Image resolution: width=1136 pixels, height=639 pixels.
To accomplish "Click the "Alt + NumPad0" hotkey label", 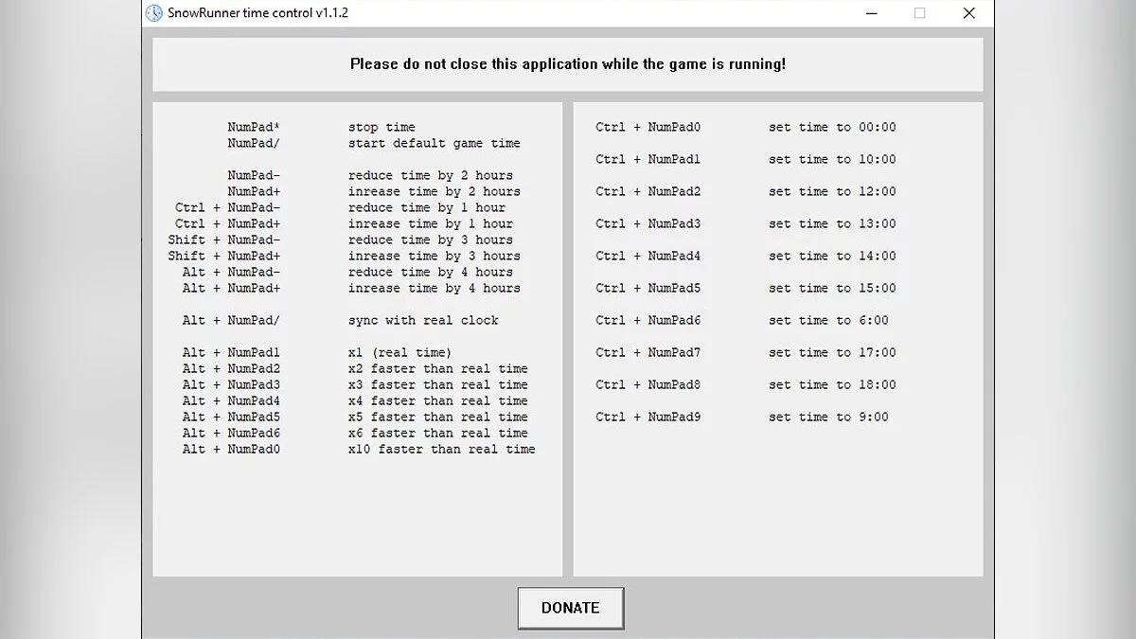I will (x=232, y=449).
